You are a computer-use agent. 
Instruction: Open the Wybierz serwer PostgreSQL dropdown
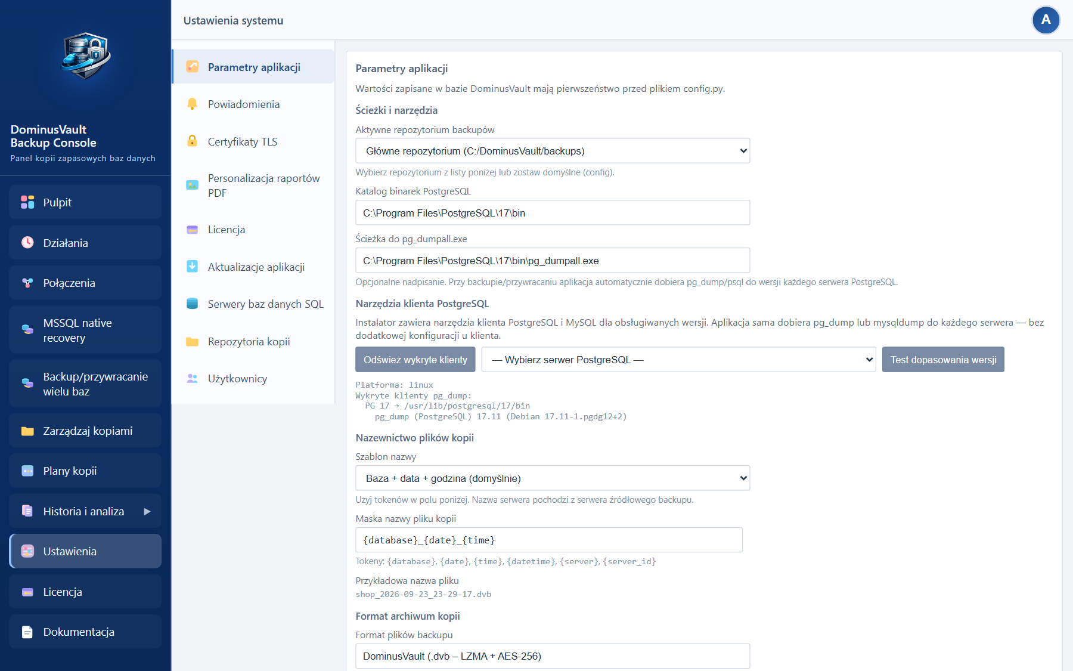pyautogui.click(x=678, y=360)
